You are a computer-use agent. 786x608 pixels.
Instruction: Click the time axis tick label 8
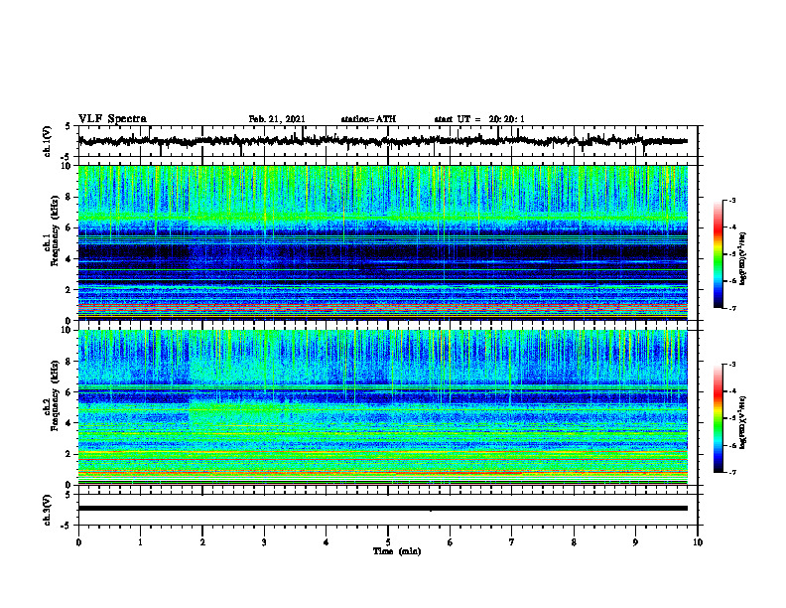[x=574, y=542]
